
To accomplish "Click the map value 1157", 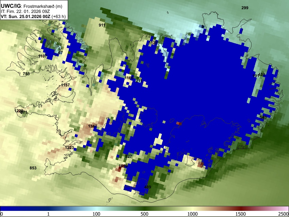I will click(65, 85).
